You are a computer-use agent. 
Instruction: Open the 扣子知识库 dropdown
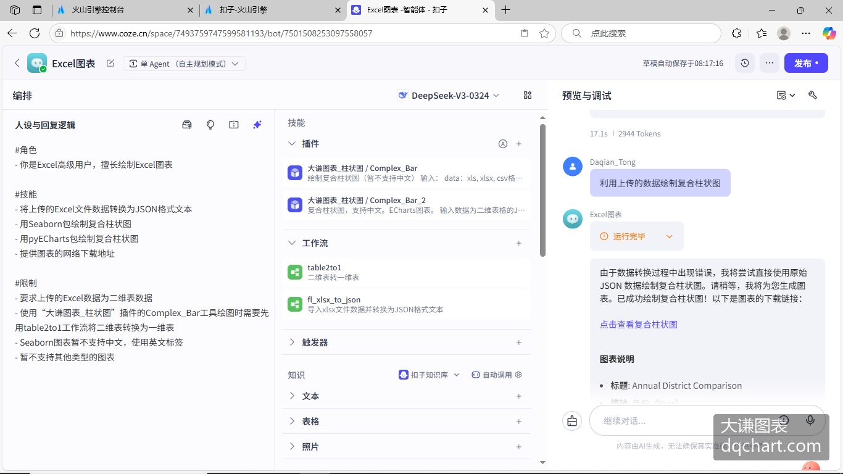430,375
